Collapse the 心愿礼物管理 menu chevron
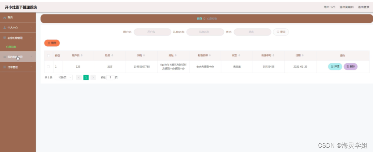The height and width of the screenshot is (152, 373). (x=31, y=38)
